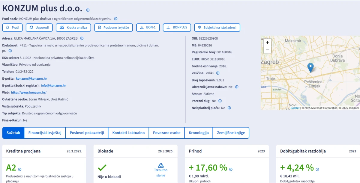Click the konzum@konzum.hr email link
The width and height of the screenshot is (360, 183).
tap(31, 78)
